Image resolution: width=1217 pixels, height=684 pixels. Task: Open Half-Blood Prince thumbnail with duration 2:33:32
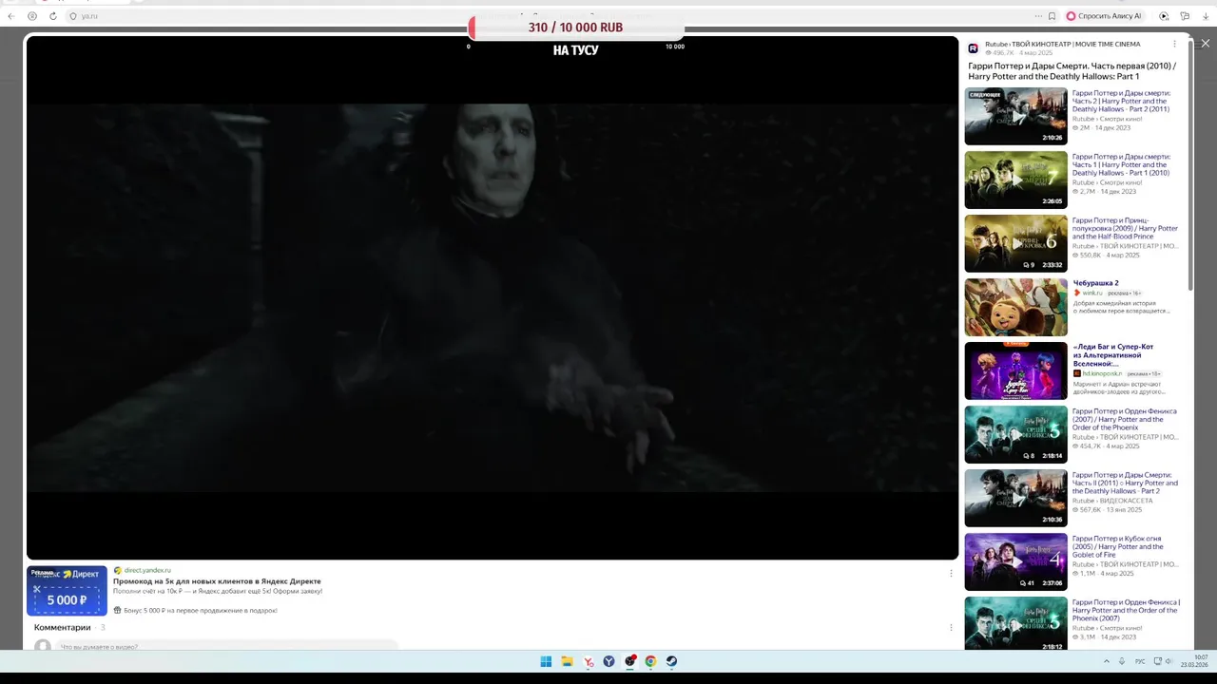1015,243
